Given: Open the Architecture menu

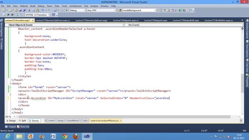Looking at the screenshot, I should pos(75,6).
